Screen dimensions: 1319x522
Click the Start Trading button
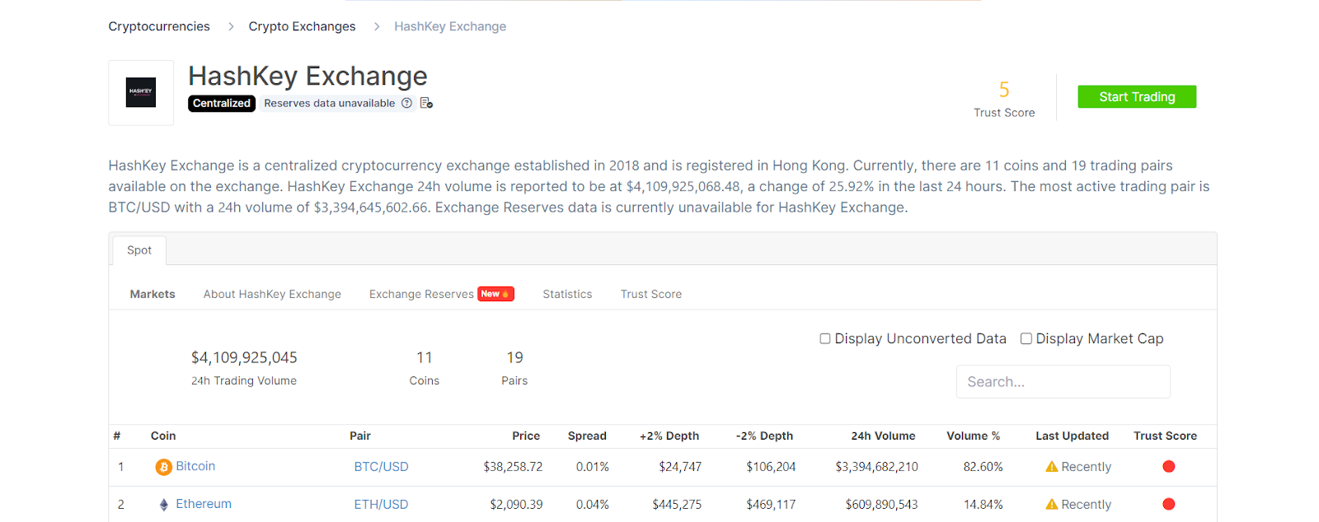[x=1137, y=96]
